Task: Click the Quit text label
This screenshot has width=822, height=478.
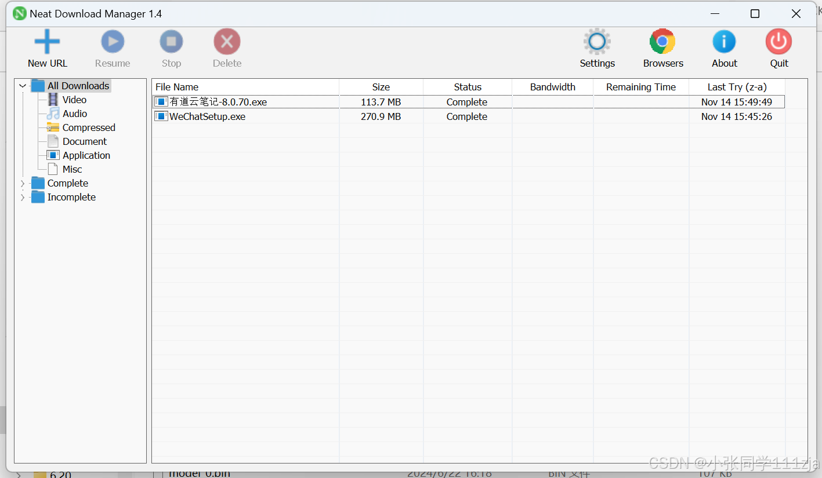Action: click(779, 63)
